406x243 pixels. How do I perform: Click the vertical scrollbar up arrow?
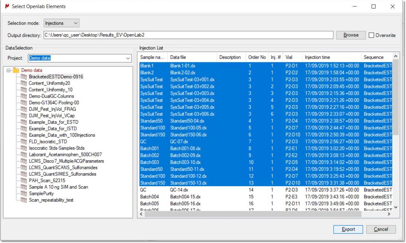[x=396, y=56]
